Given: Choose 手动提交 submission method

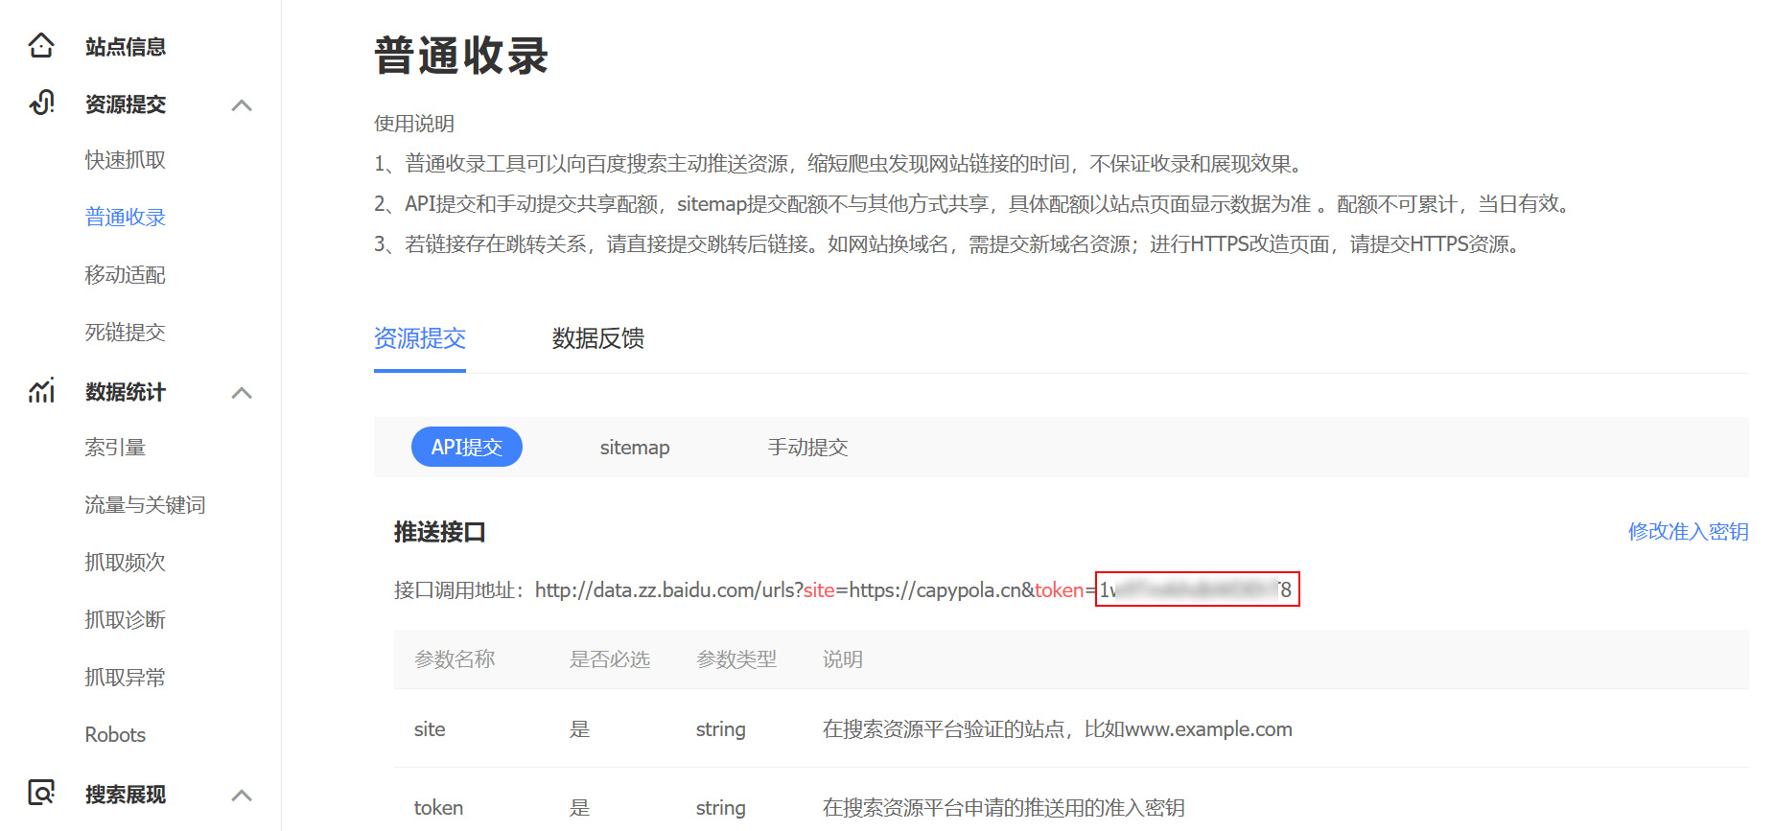Looking at the screenshot, I should 807,448.
